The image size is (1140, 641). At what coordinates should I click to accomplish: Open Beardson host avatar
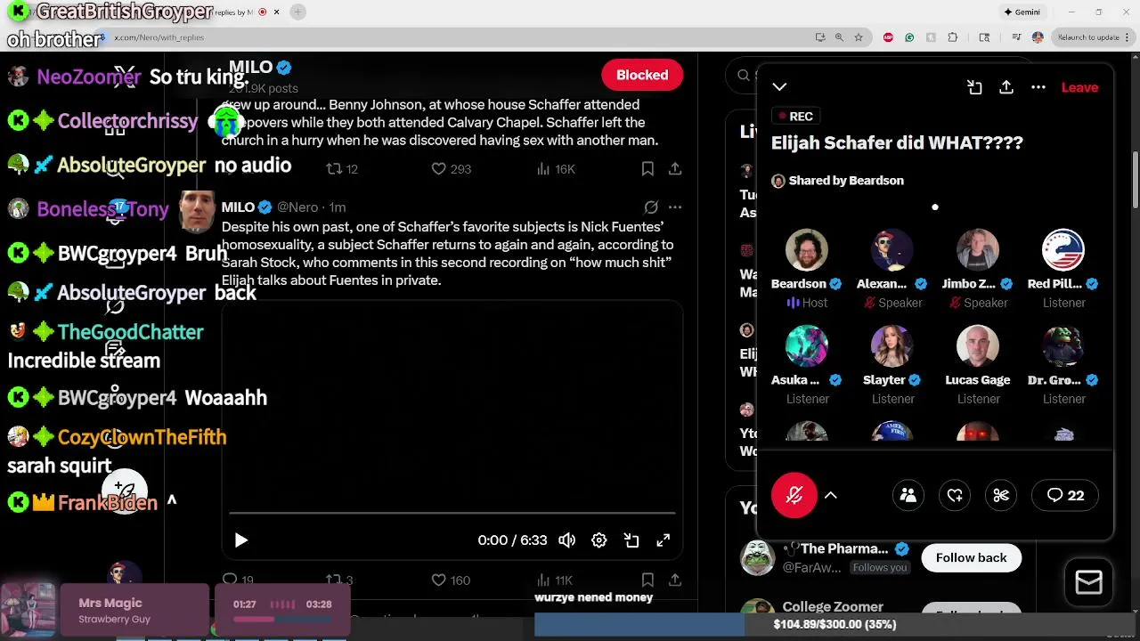click(x=807, y=250)
